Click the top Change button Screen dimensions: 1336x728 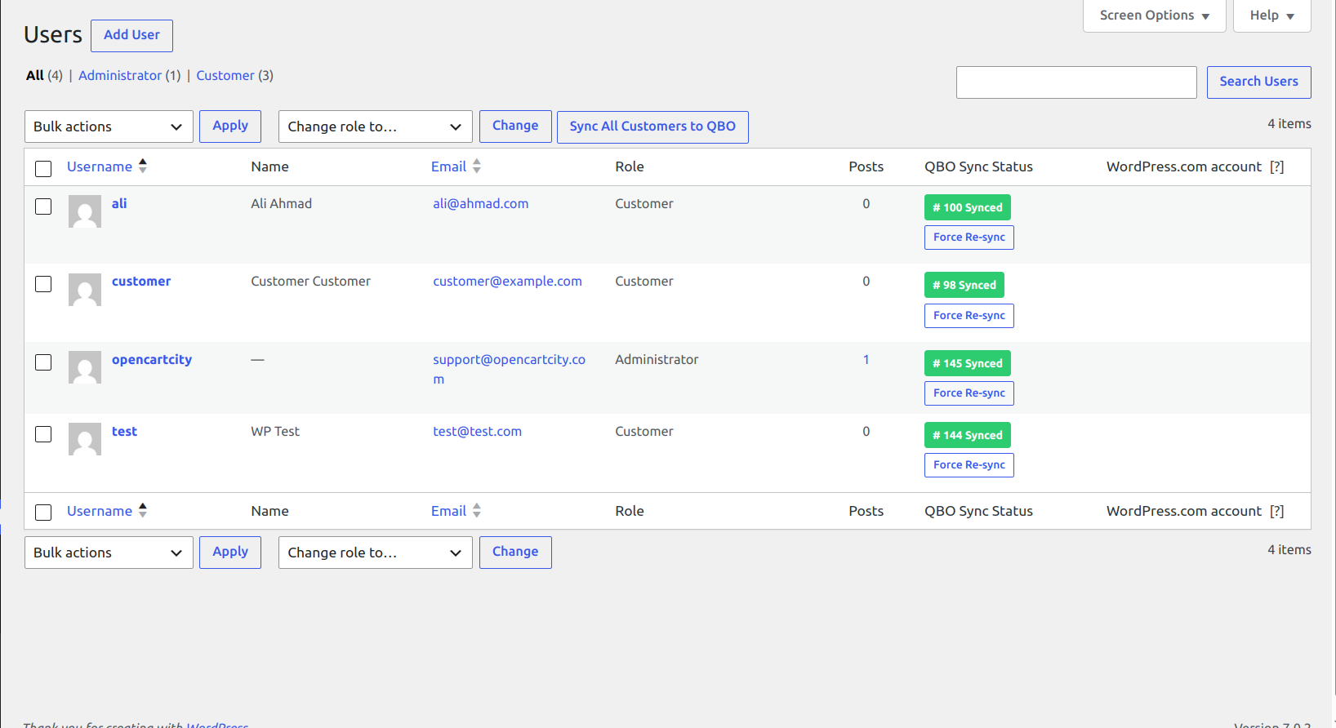click(515, 126)
